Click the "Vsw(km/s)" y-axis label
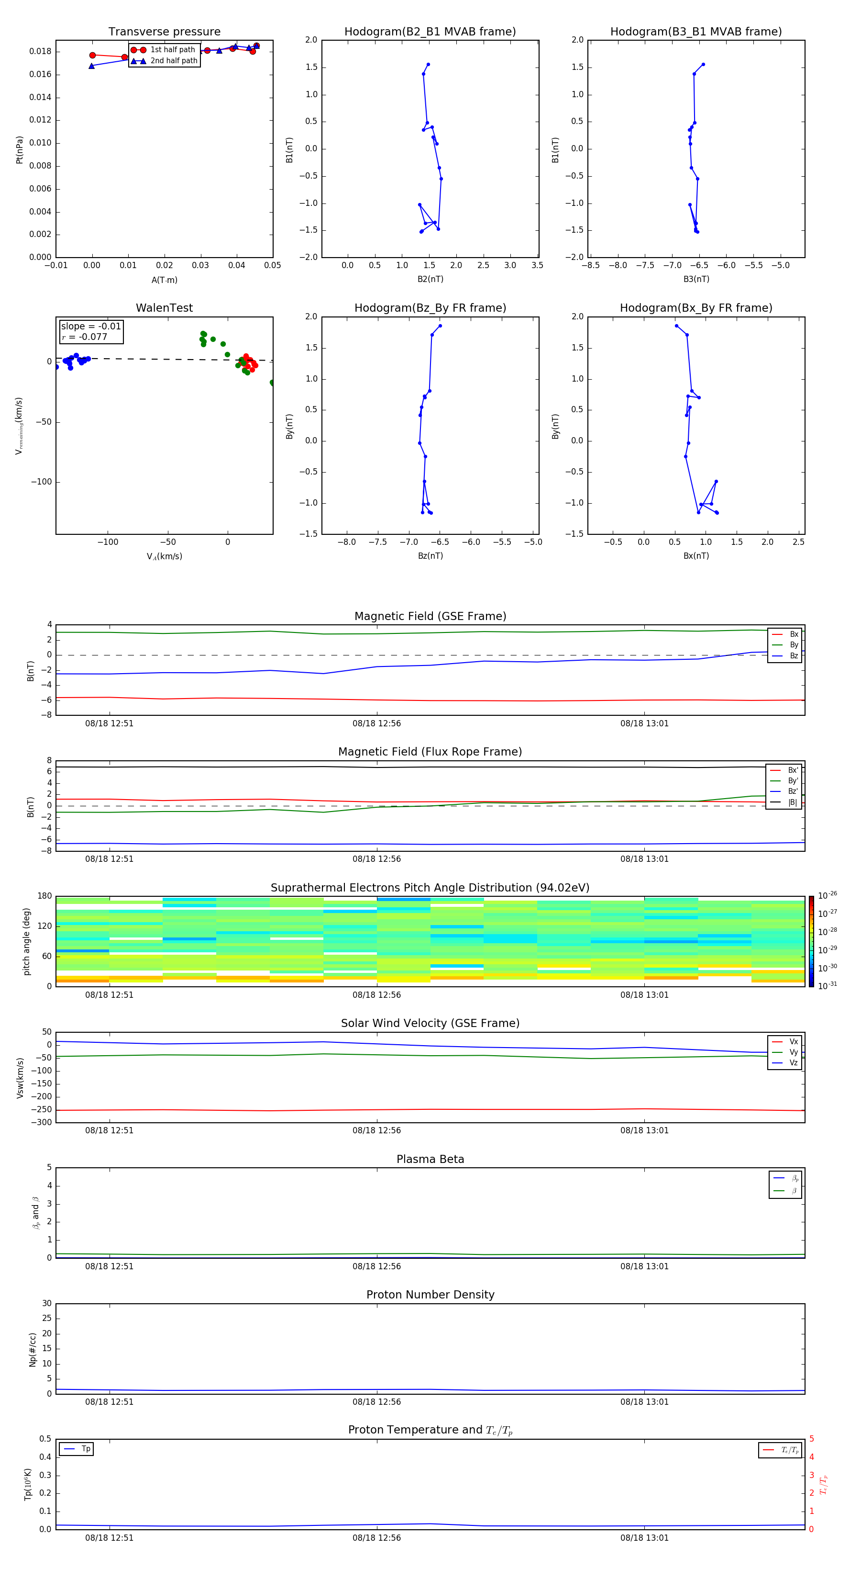Image resolution: width=861 pixels, height=1580 pixels. (x=20, y=1077)
